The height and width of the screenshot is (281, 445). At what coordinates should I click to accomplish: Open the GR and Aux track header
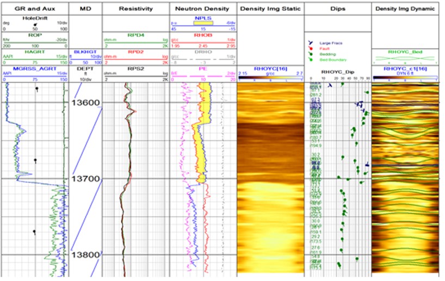(35, 9)
